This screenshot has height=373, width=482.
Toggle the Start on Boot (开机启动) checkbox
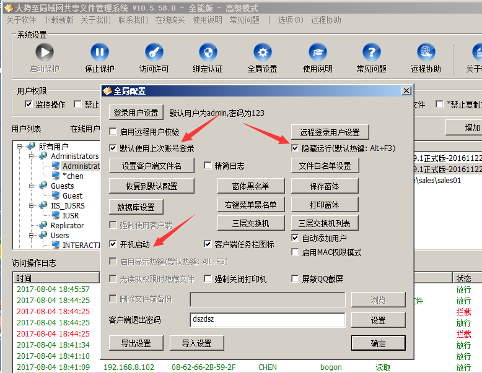coord(113,244)
